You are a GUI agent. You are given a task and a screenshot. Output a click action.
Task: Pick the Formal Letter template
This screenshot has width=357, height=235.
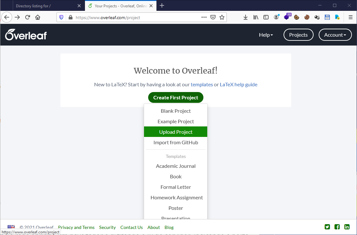tap(176, 187)
